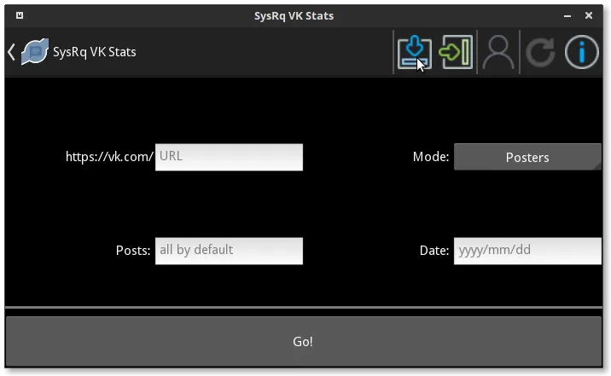611x376 pixels.
Task: Click the 'SysRq VK Stats' action bar title
Action: click(95, 52)
